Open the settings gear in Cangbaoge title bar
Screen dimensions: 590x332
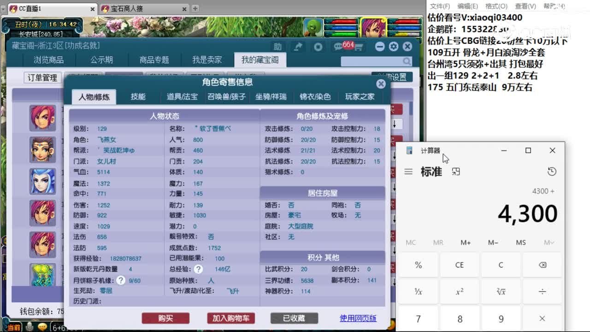pyautogui.click(x=393, y=46)
